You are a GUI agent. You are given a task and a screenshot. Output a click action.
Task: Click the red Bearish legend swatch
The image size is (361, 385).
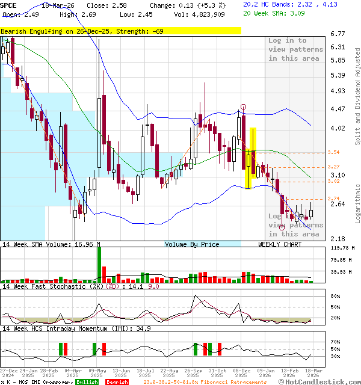point(117,381)
